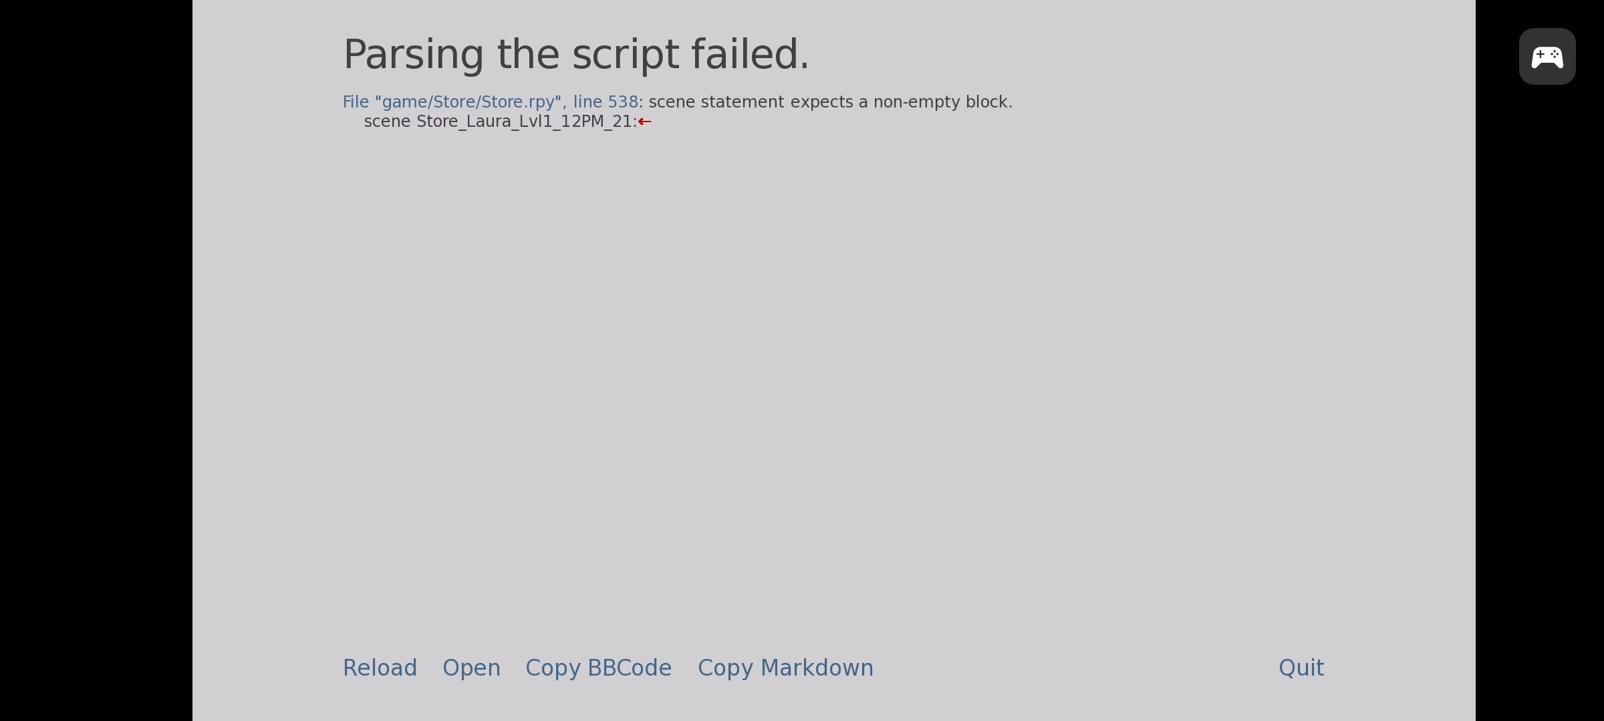Select the 'Parsing the script failed.' heading
Screen dimensions: 1604x721
(576, 54)
